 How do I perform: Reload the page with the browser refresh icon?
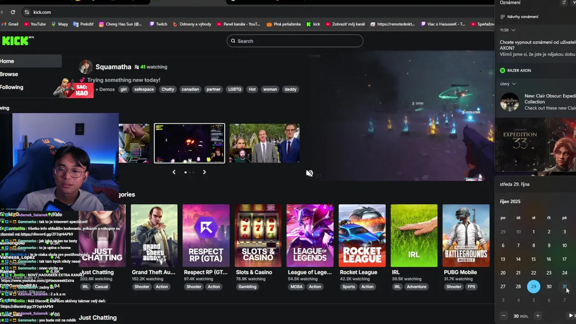click(13, 12)
